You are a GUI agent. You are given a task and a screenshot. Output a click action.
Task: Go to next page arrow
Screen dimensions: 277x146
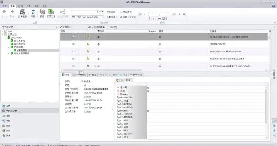179,15
